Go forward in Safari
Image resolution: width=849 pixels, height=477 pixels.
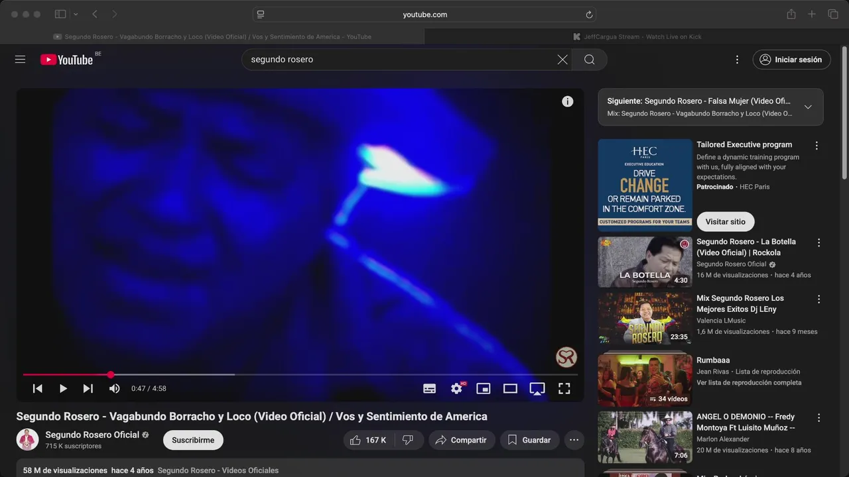(x=115, y=14)
